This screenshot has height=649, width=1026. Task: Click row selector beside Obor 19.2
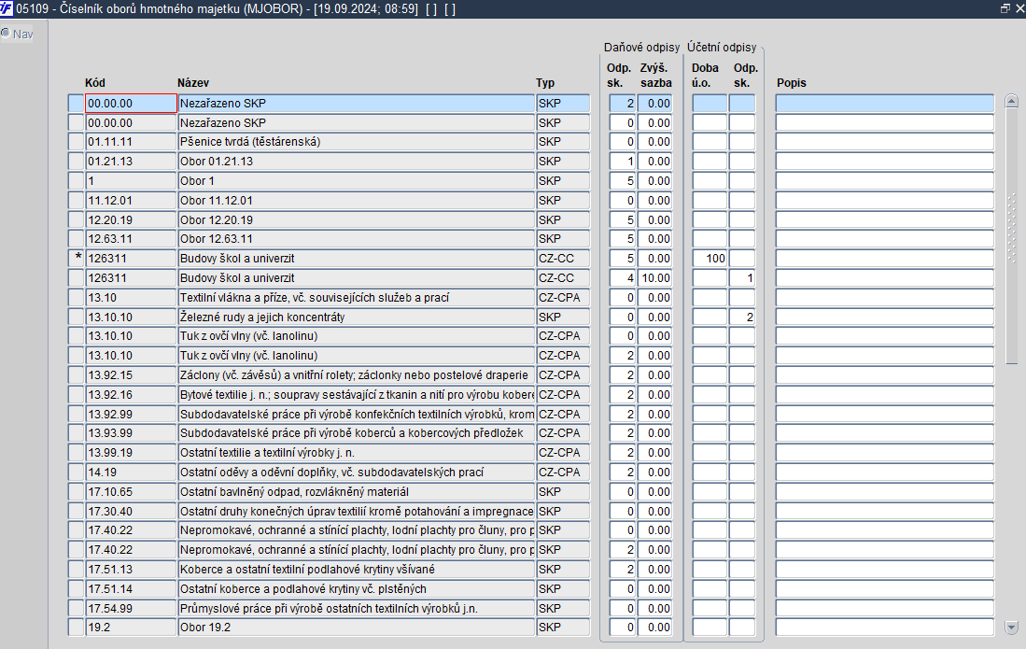click(x=76, y=628)
